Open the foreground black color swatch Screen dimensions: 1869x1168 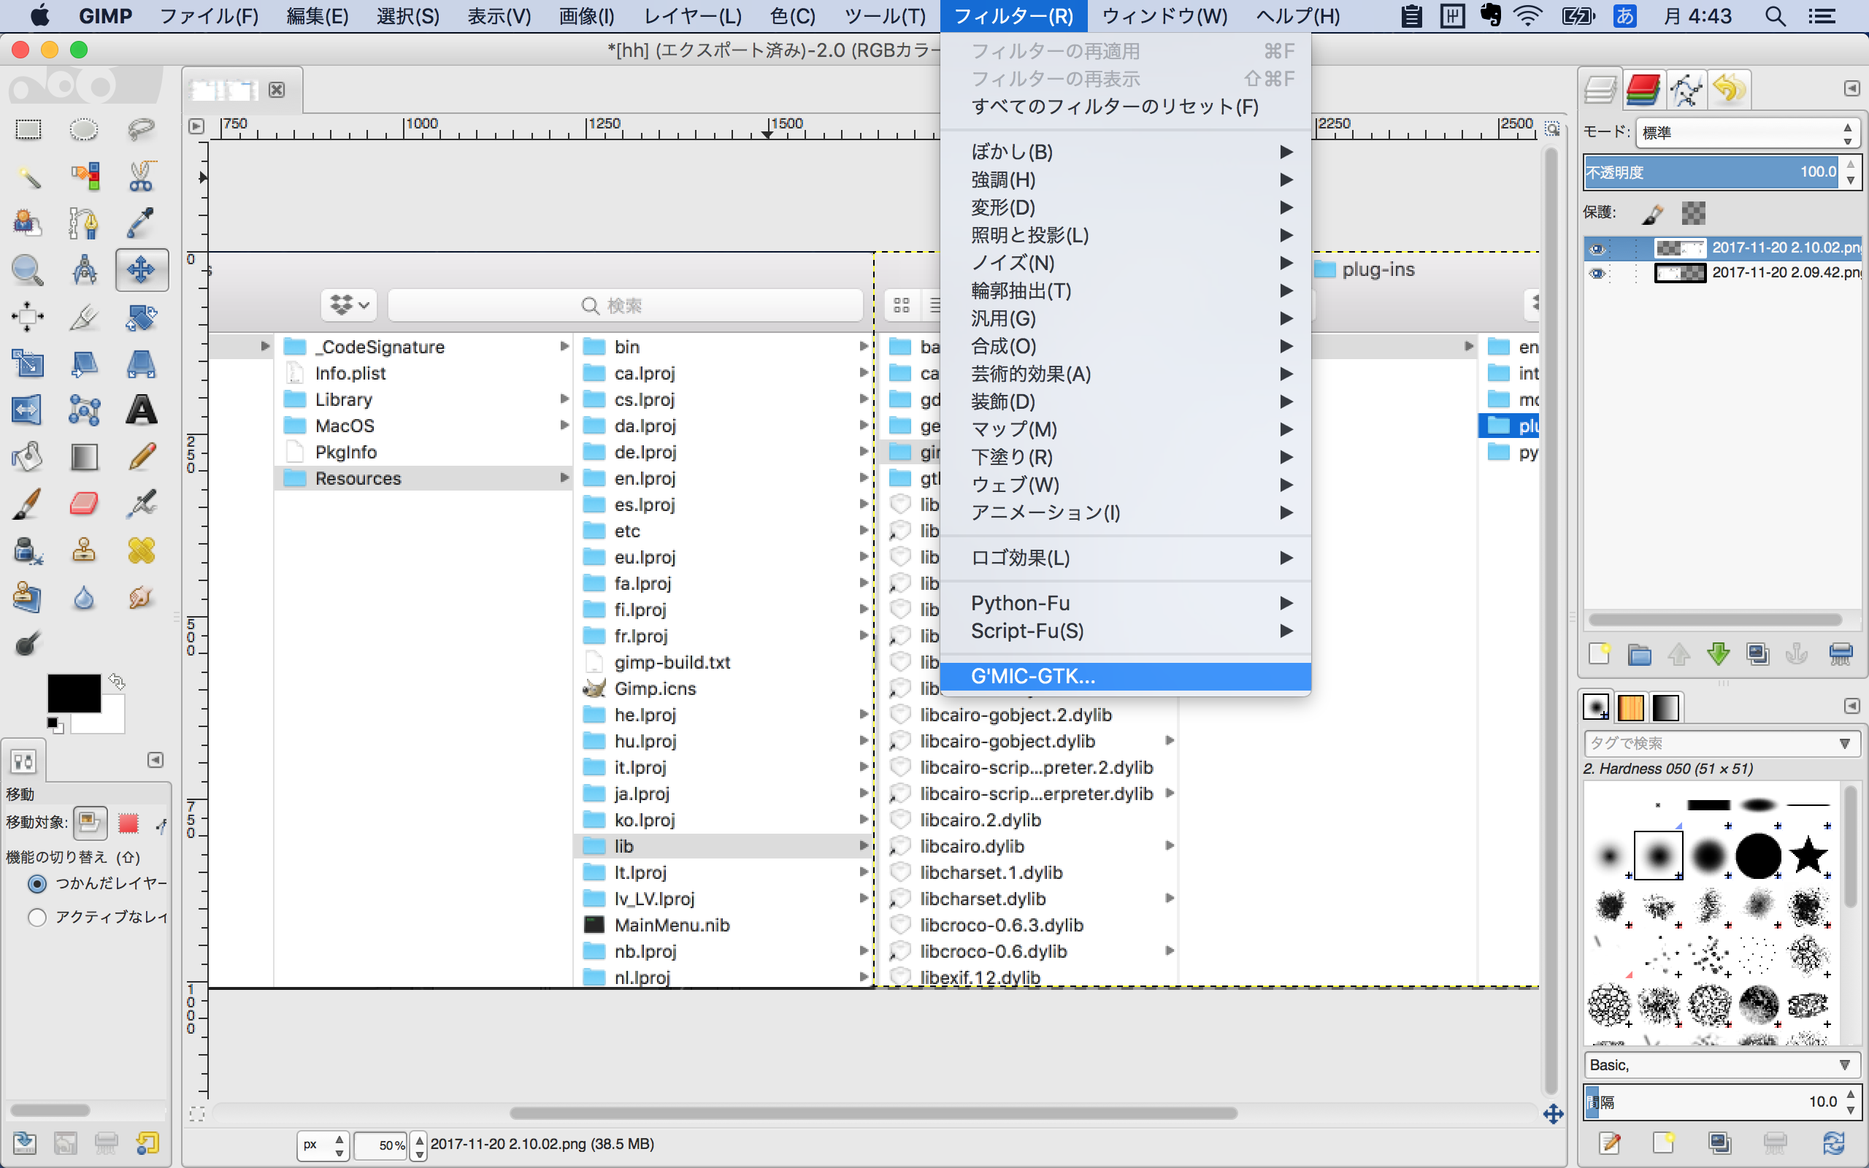point(73,693)
